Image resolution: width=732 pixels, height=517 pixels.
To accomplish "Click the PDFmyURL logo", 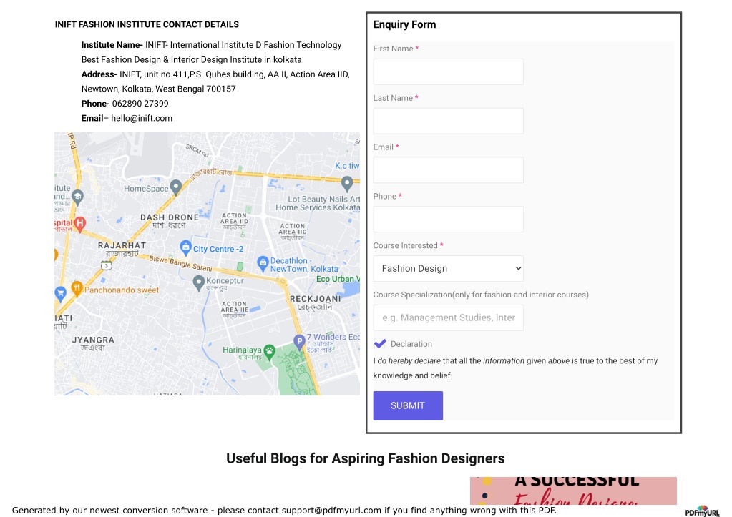I will coord(702,511).
